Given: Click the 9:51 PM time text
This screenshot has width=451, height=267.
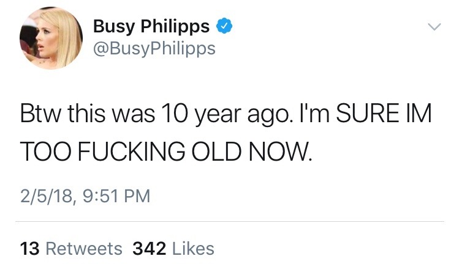Looking at the screenshot, I should click(x=116, y=196).
